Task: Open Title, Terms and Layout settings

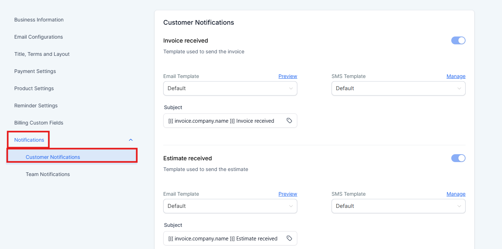Action: (x=42, y=54)
